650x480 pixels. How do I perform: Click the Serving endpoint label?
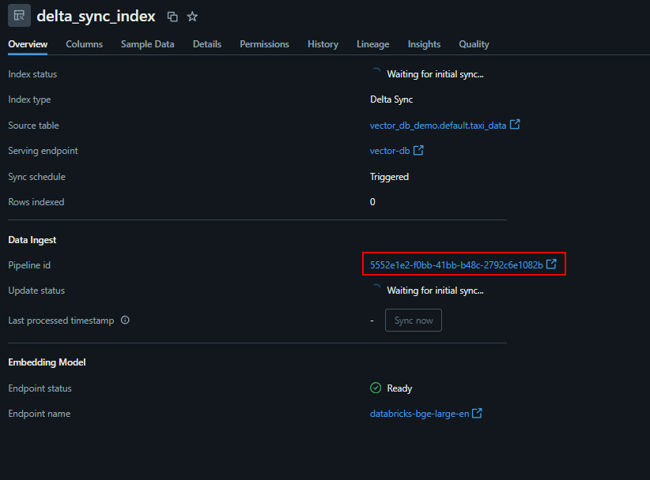click(43, 151)
